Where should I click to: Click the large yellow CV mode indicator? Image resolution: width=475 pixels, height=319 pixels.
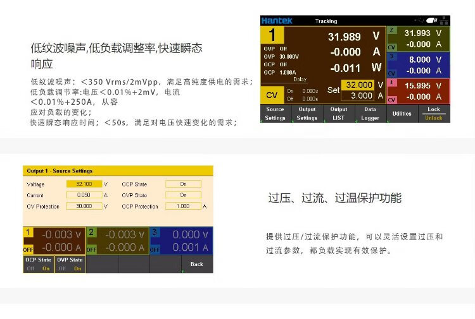tap(272, 95)
